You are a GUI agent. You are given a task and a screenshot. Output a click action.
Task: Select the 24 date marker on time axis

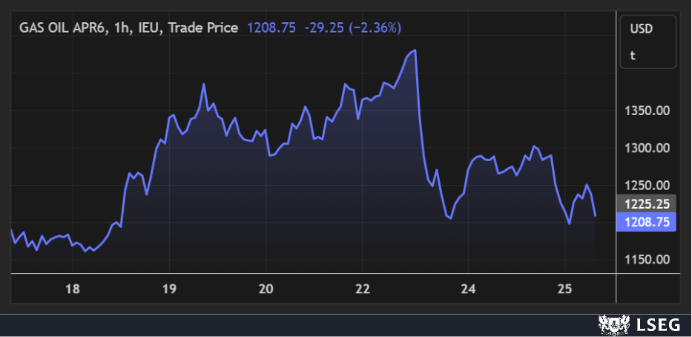point(467,288)
